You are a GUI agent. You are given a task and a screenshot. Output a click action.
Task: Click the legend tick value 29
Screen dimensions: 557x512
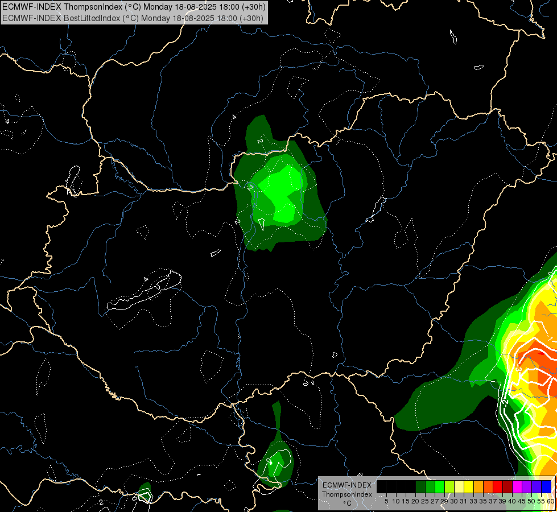444,501
